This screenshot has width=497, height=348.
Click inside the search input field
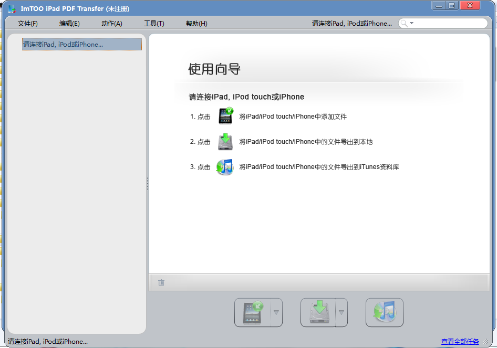pyautogui.click(x=450, y=23)
